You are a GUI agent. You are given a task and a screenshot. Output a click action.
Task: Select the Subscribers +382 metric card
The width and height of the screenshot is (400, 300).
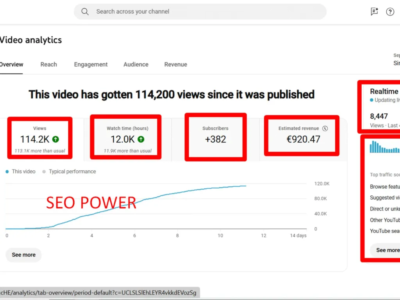point(215,136)
